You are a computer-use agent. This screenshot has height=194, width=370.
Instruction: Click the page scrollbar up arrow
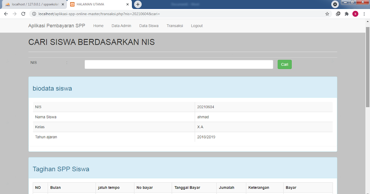pyautogui.click(x=368, y=21)
